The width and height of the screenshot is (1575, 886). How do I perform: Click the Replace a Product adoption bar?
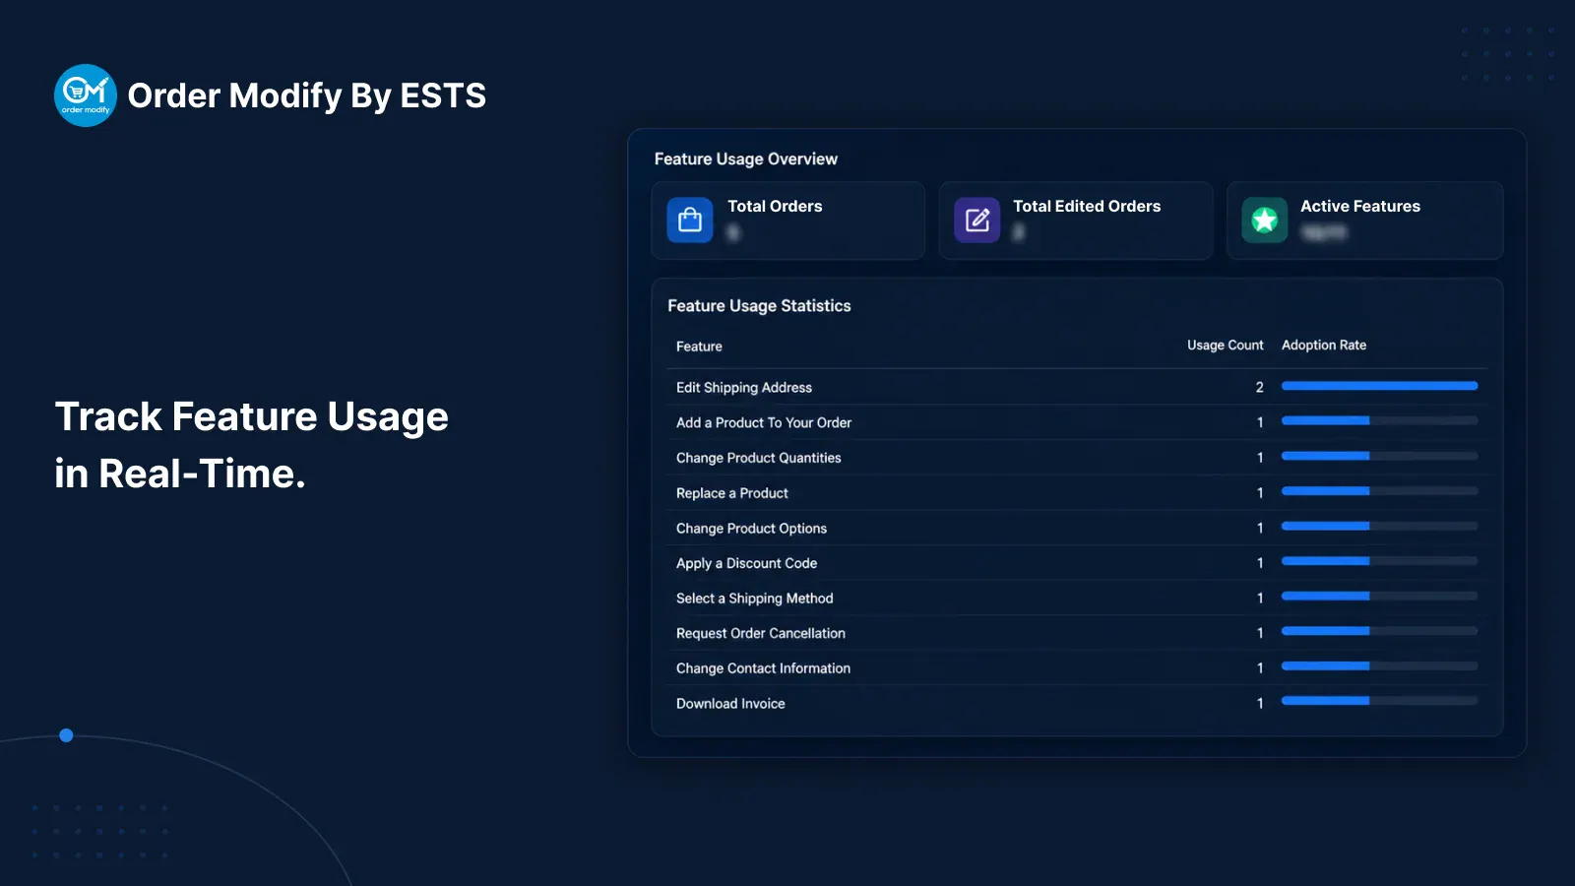click(1379, 490)
